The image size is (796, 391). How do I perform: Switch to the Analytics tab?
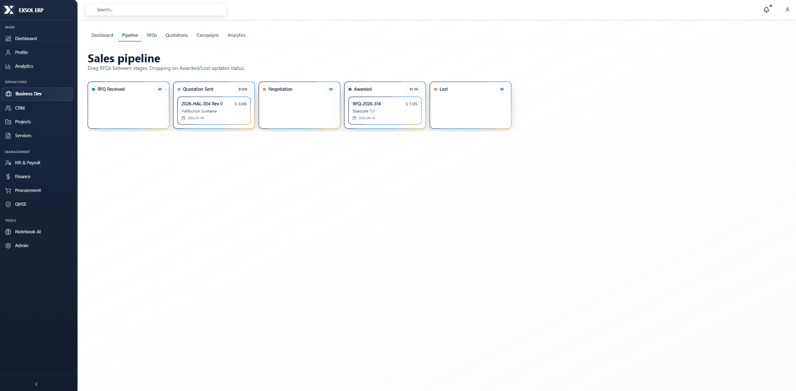click(236, 35)
